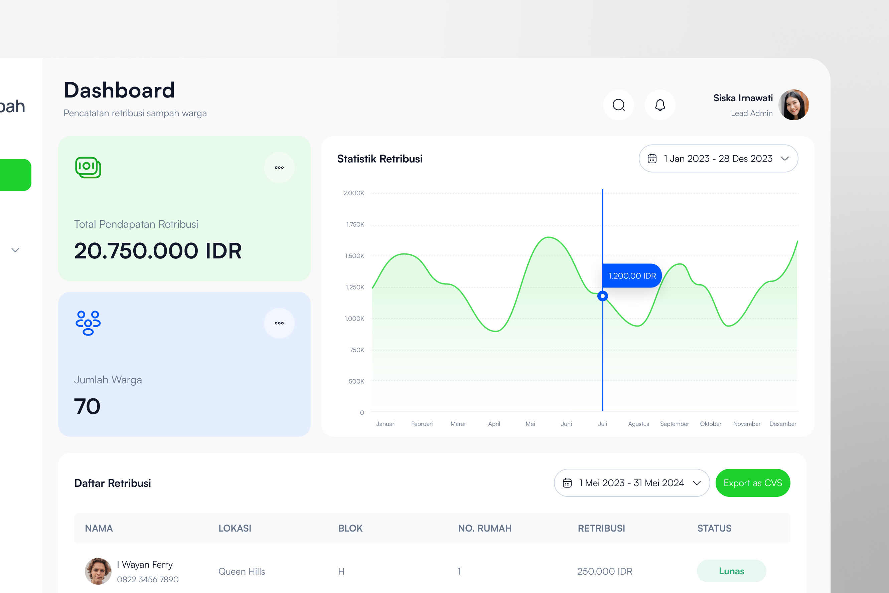Click the Export as CVS button

coord(752,482)
